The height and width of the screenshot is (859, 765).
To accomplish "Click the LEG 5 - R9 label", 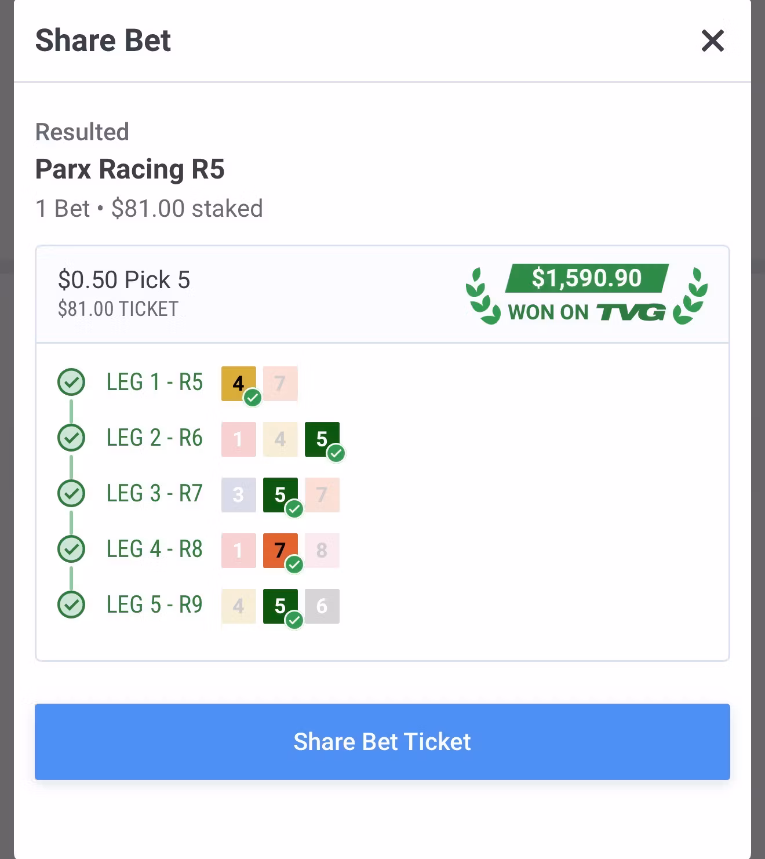I will [x=154, y=605].
